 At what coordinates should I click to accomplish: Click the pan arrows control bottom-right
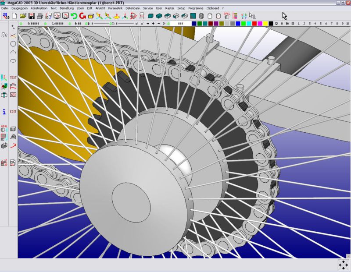pyautogui.click(x=343, y=265)
